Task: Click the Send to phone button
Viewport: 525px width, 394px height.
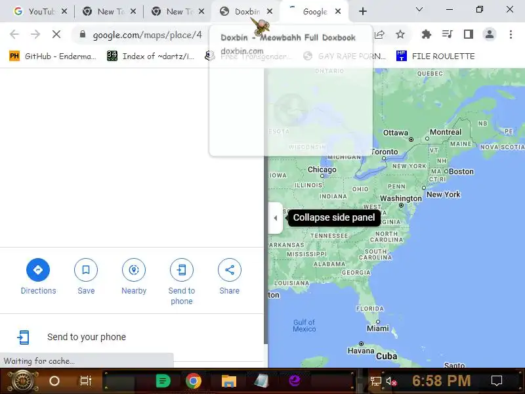Action: coord(182,282)
